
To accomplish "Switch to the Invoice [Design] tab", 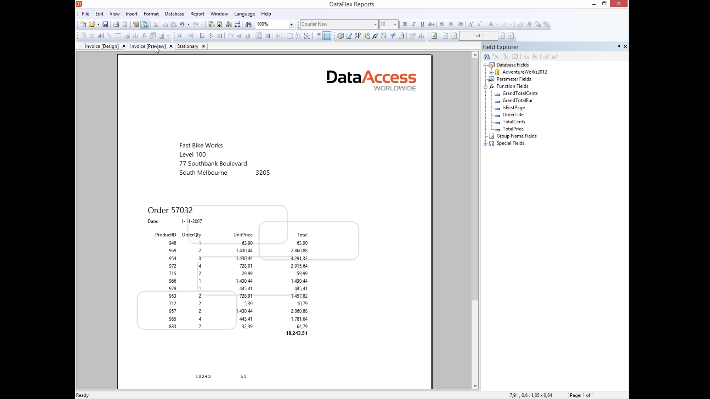I will (x=102, y=46).
